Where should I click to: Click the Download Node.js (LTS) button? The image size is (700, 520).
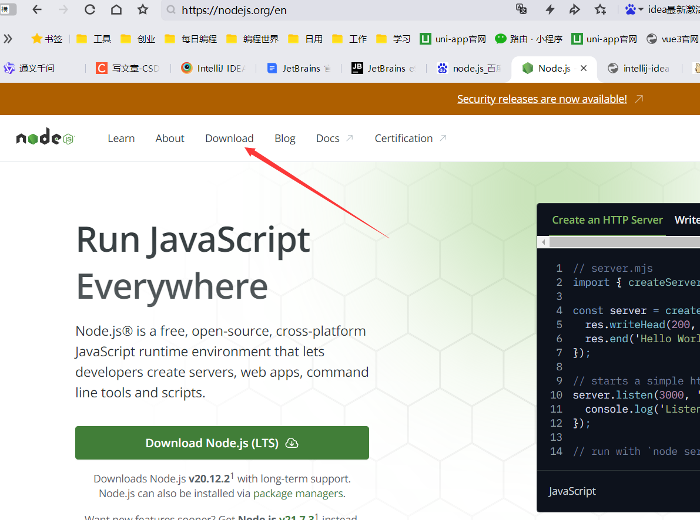click(222, 443)
